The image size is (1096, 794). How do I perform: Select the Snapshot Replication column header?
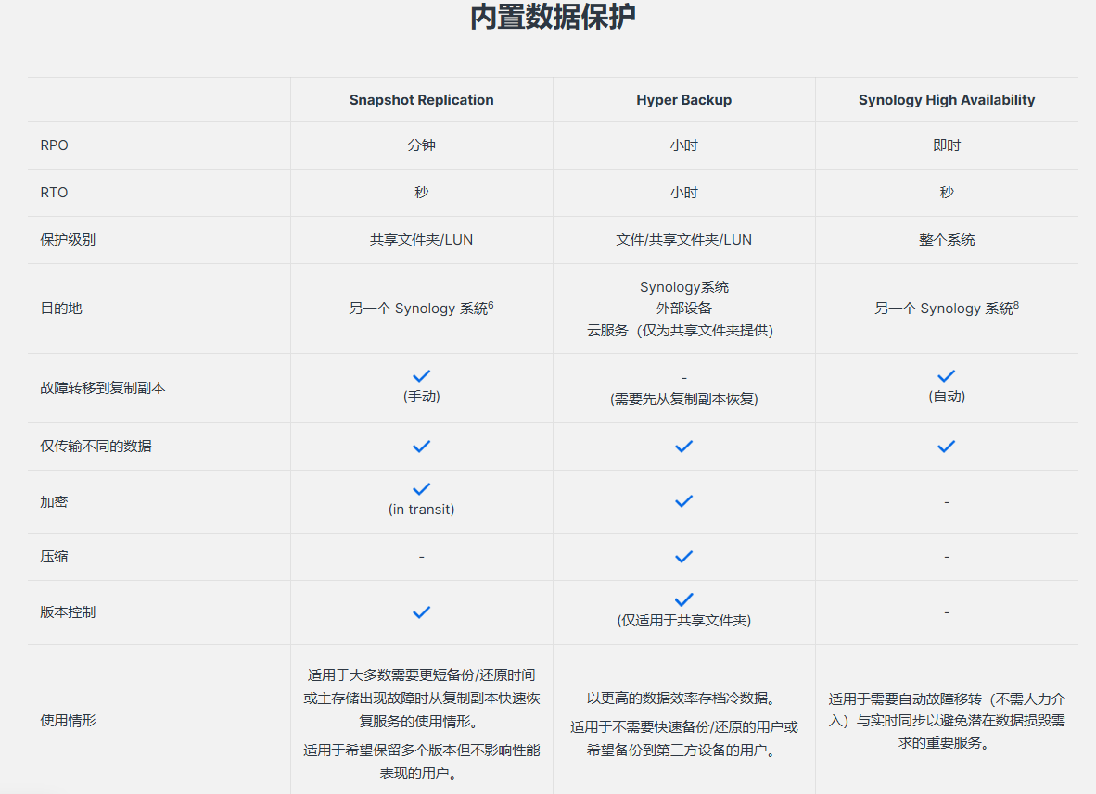pos(422,100)
